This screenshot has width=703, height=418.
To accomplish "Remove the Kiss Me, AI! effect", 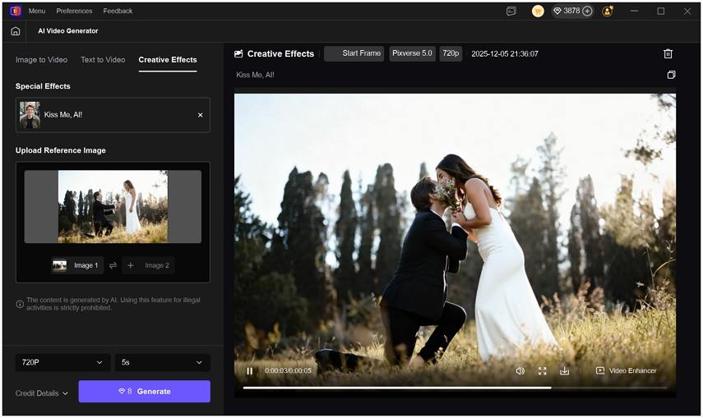I will tap(200, 115).
